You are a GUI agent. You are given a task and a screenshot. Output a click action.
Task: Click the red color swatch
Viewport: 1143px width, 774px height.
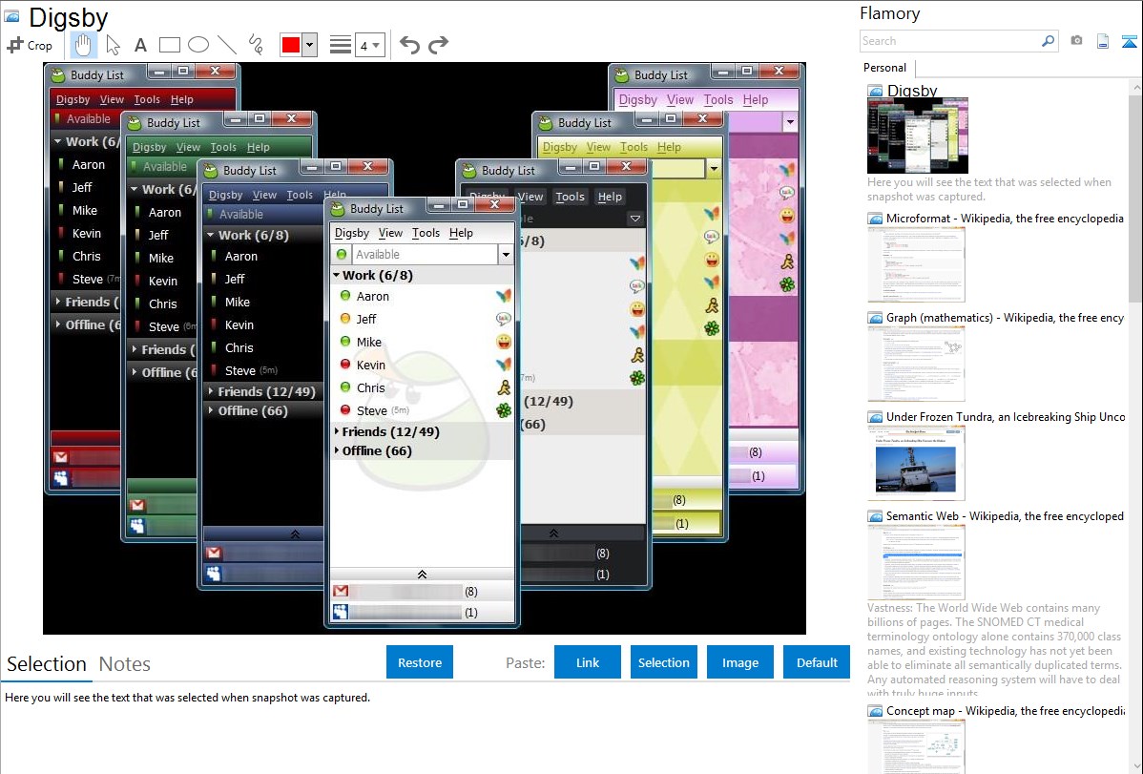tap(291, 45)
